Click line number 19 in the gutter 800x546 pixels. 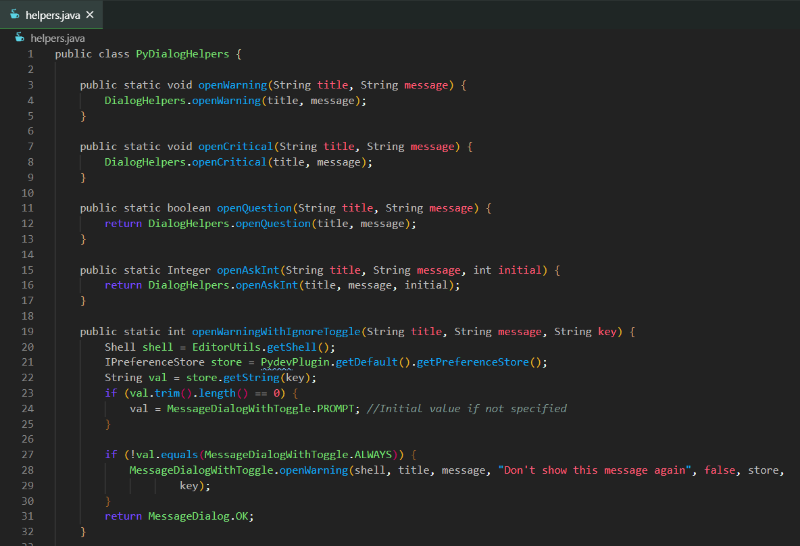pos(28,332)
